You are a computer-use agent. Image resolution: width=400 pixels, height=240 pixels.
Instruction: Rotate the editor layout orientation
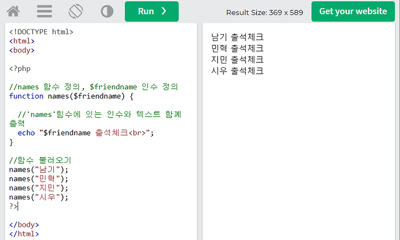tap(76, 11)
